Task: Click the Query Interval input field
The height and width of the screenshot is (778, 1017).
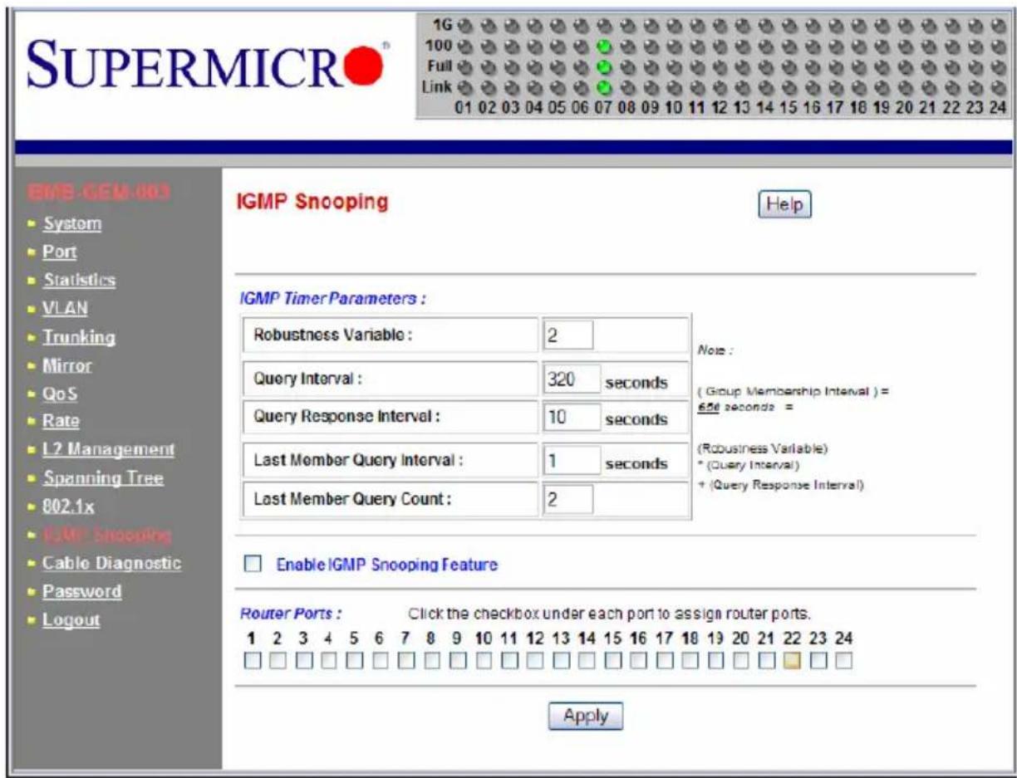Action: [572, 379]
